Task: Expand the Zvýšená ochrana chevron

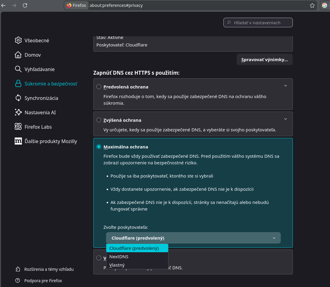Action: pyautogui.click(x=286, y=119)
